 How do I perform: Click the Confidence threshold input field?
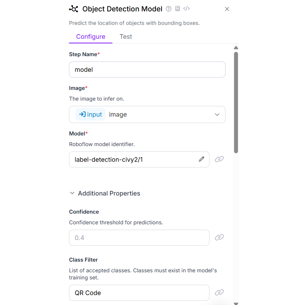coord(139,237)
